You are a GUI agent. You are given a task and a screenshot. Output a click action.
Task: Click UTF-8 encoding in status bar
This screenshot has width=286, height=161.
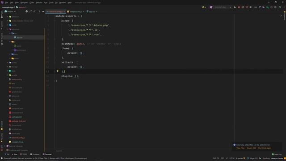point(231,158)
